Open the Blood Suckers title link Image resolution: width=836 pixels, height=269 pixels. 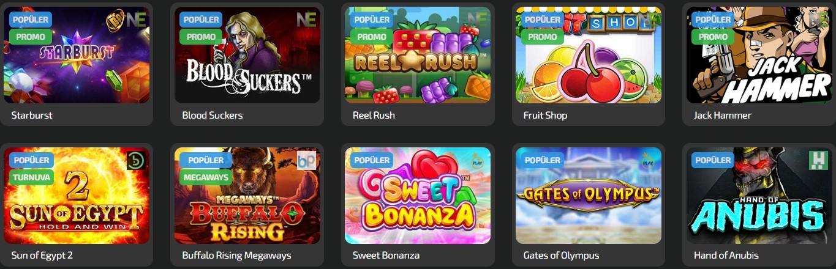pyautogui.click(x=213, y=115)
